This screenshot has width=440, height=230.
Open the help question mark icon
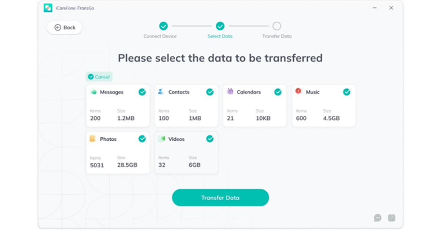click(x=392, y=218)
